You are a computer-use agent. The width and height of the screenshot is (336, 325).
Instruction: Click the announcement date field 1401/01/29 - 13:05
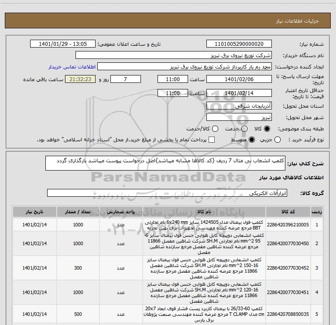tap(63, 44)
